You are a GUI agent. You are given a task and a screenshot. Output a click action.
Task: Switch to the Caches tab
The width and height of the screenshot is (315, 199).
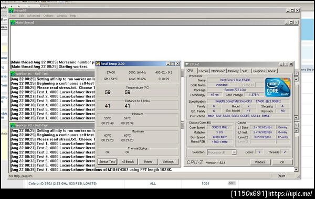pyautogui.click(x=203, y=71)
